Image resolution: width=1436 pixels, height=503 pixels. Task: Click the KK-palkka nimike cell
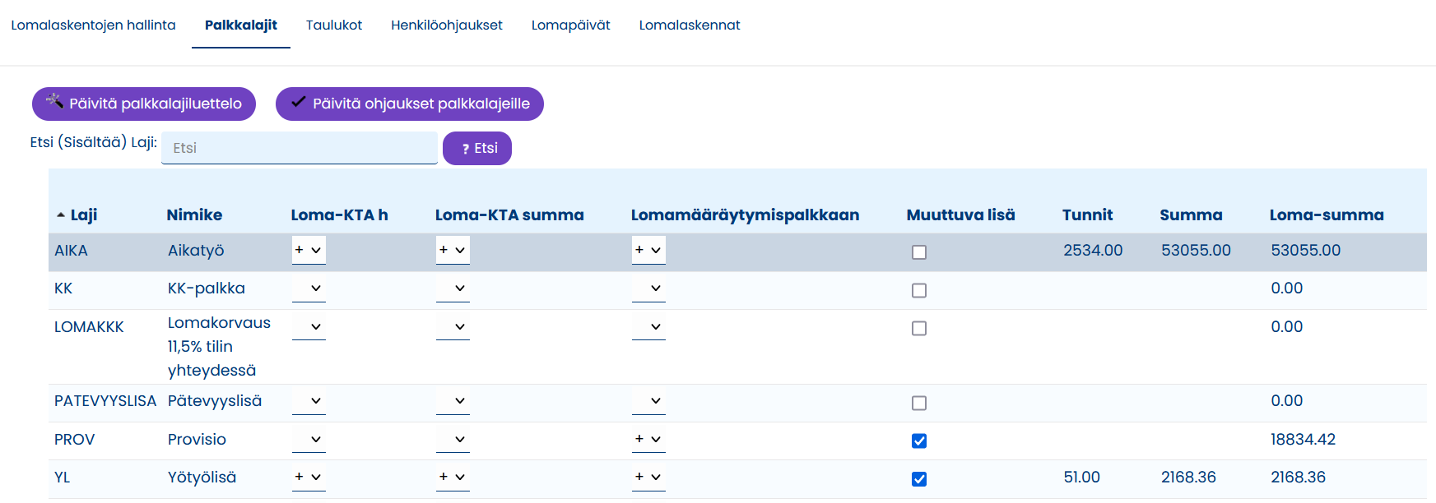coord(207,288)
